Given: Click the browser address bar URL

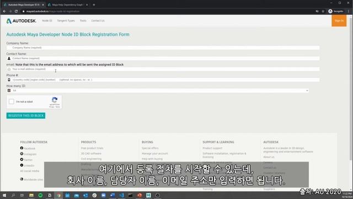Looking at the screenshot, I should [x=53, y=11].
